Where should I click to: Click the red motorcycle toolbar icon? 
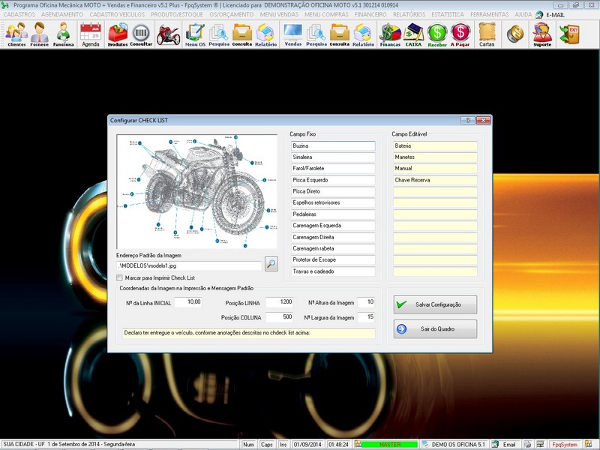click(168, 34)
